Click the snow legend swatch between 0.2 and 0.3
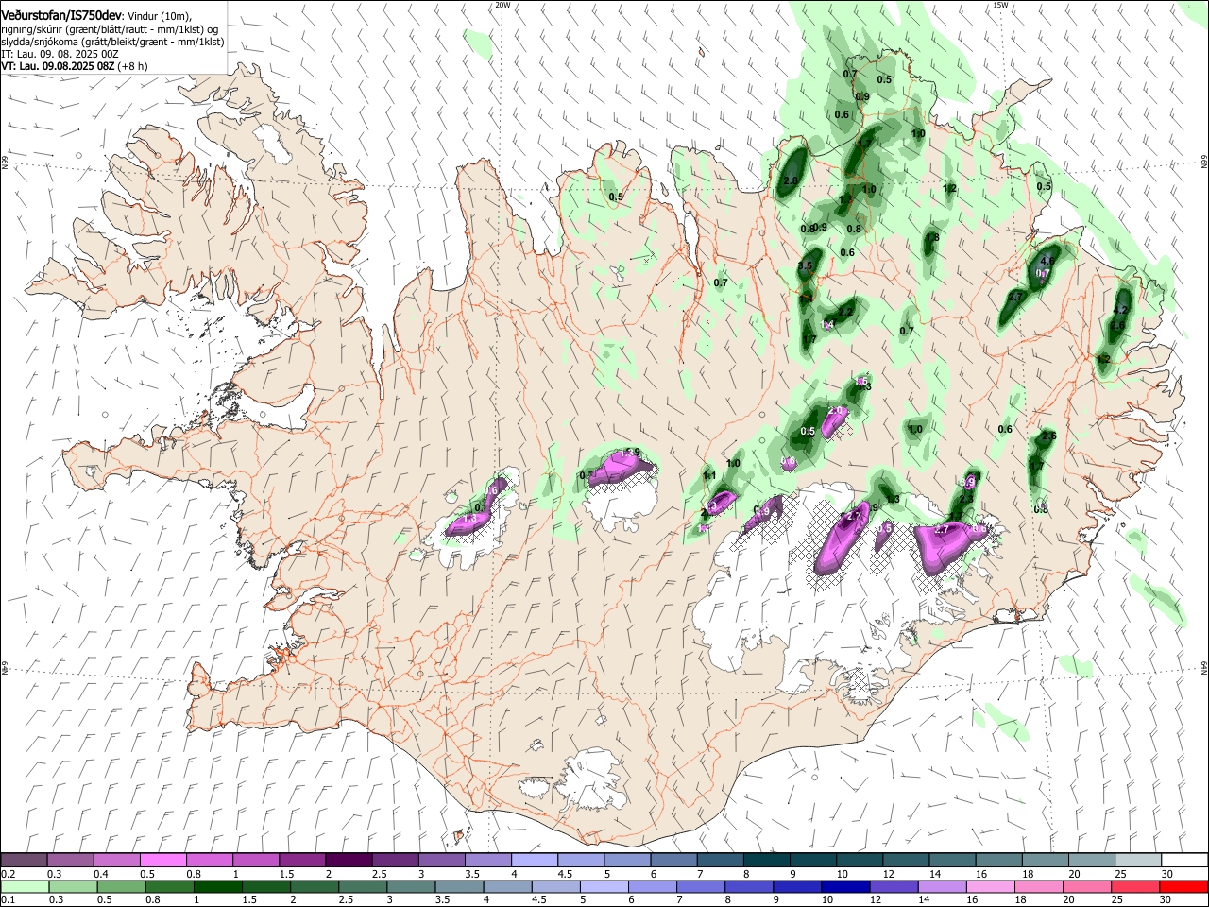1209x907 pixels. tap(25, 861)
